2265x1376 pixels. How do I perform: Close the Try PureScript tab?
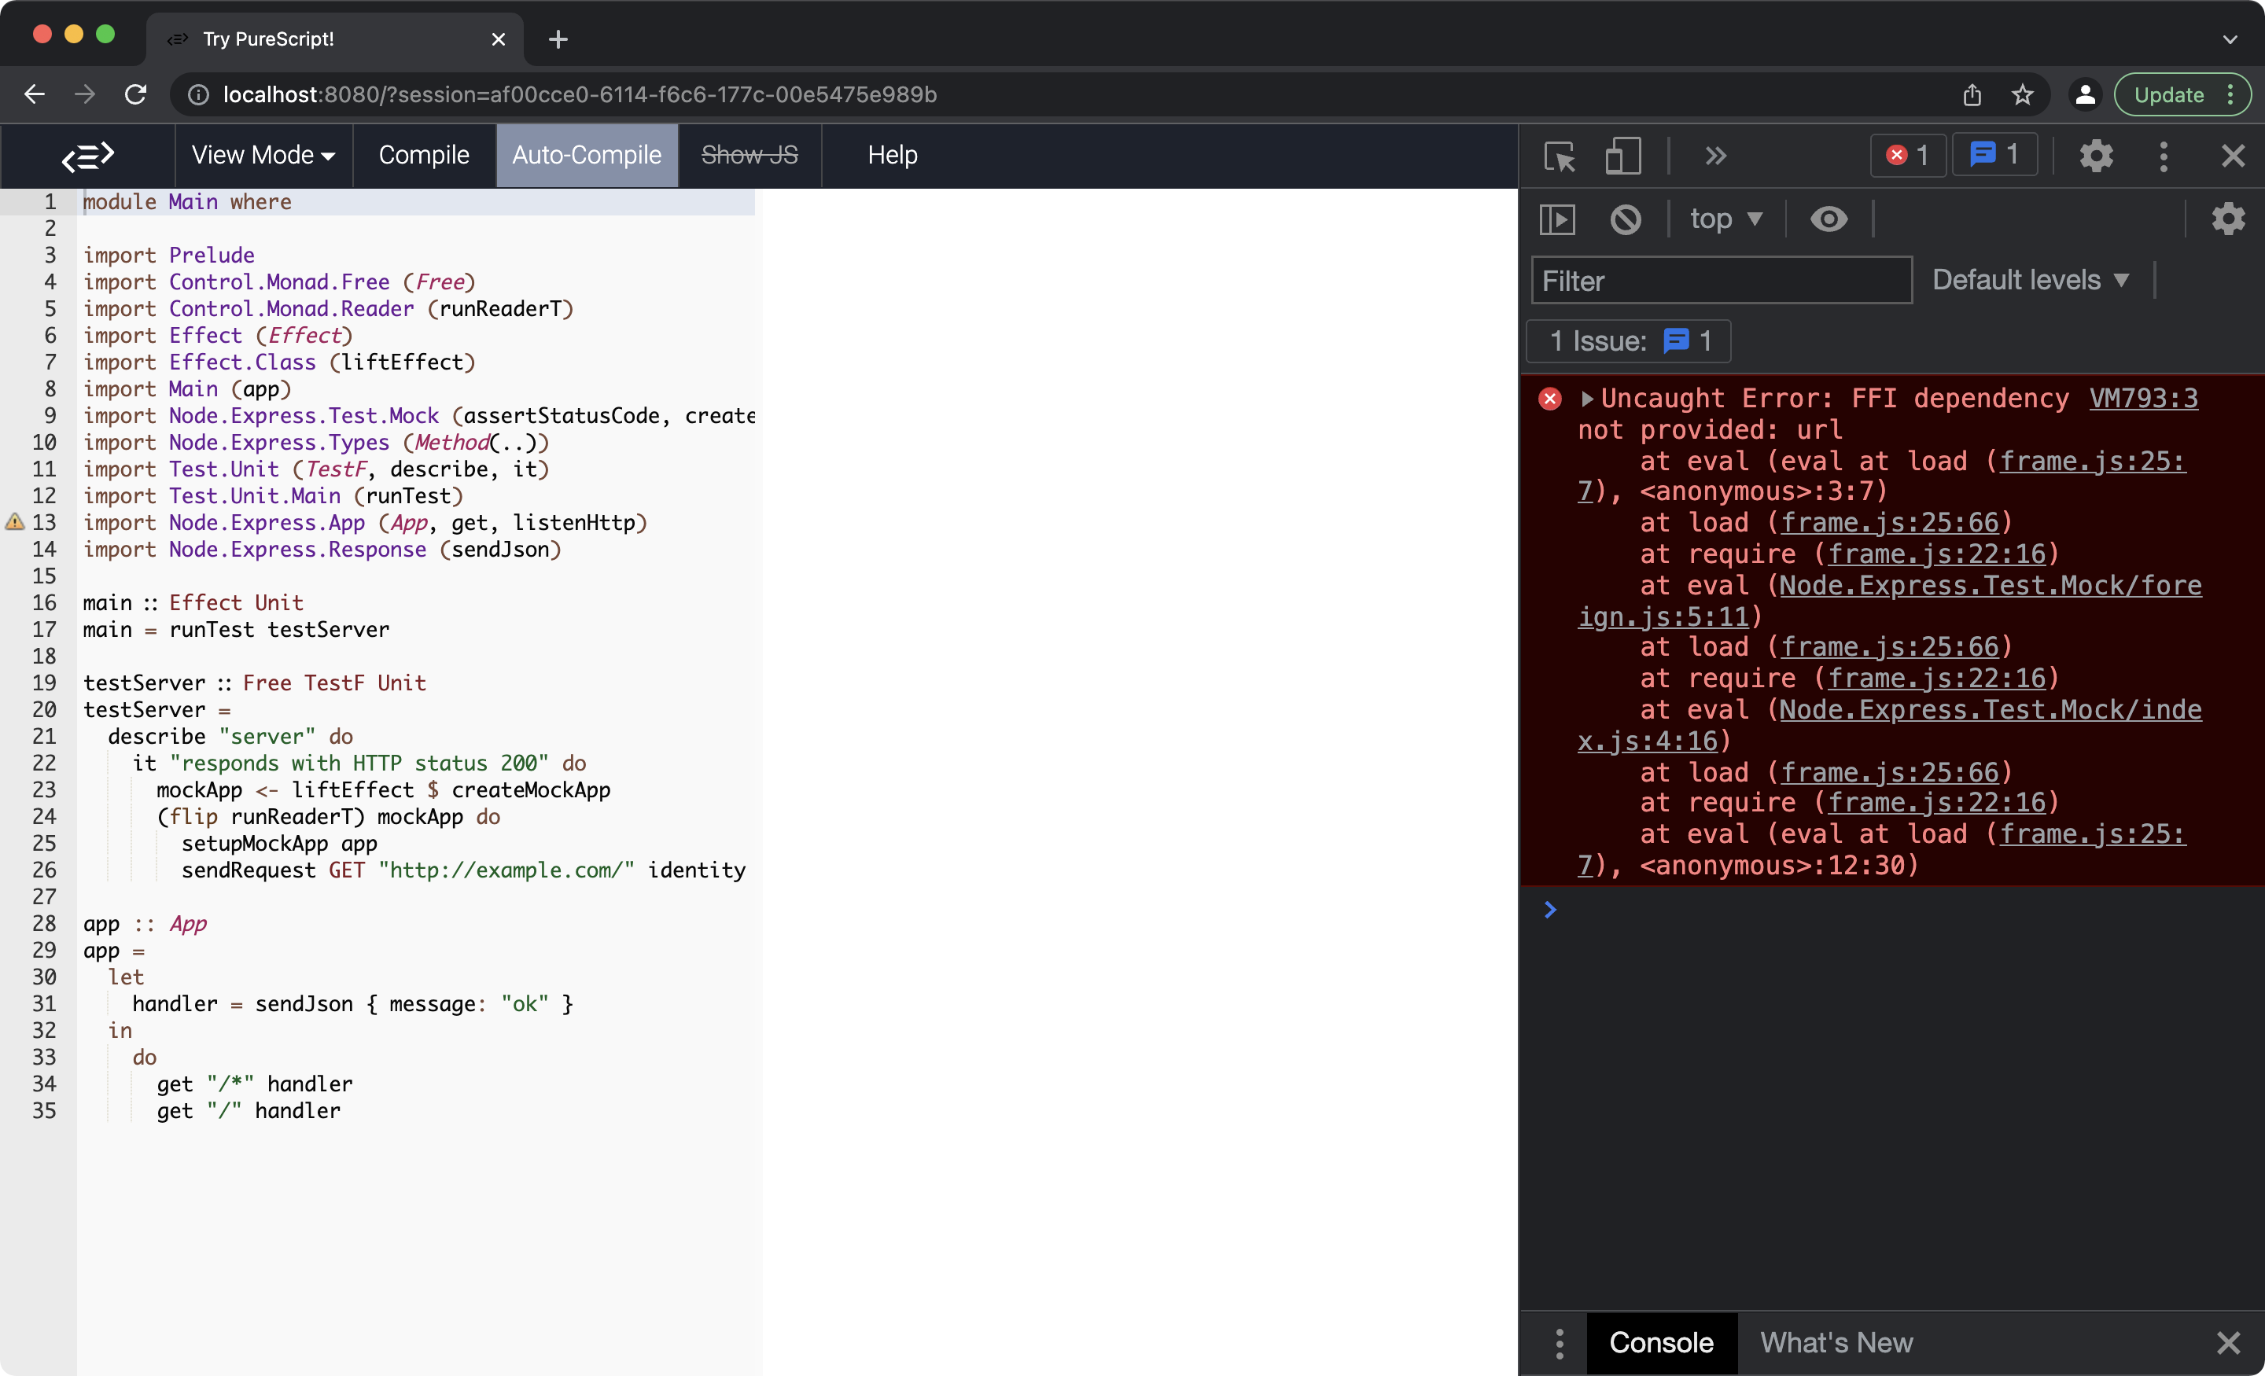pos(499,39)
